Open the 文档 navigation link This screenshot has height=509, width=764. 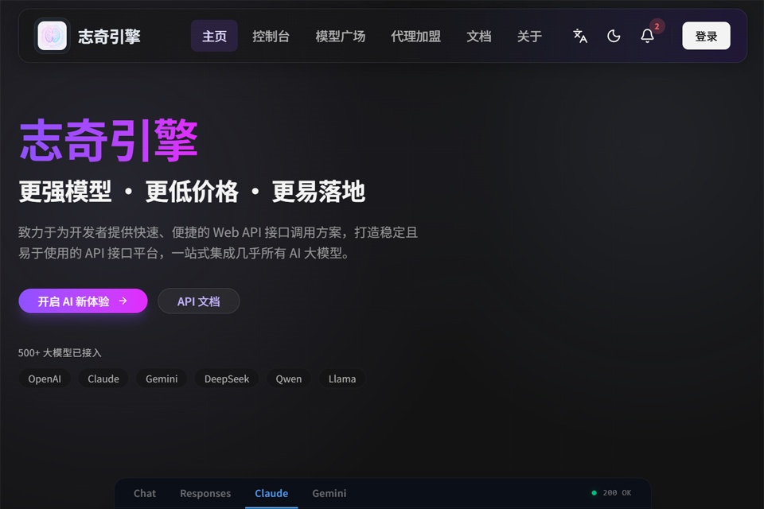[479, 36]
